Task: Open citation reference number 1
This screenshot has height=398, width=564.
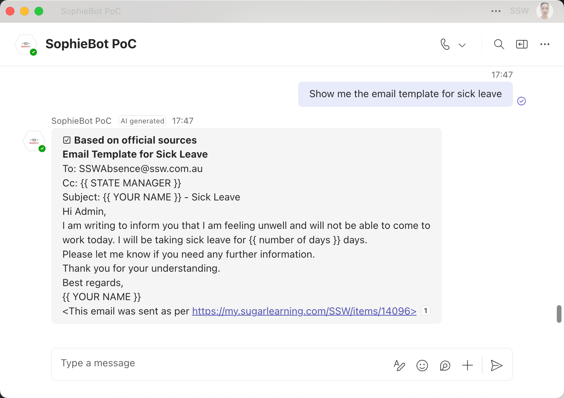Action: click(426, 311)
